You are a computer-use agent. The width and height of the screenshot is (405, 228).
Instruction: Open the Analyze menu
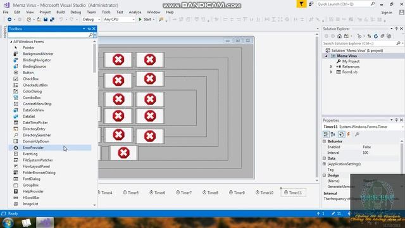135,12
